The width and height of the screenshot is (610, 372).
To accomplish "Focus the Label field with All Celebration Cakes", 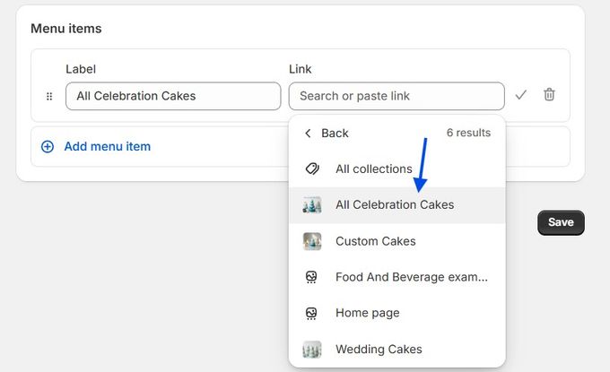I will (x=173, y=96).
